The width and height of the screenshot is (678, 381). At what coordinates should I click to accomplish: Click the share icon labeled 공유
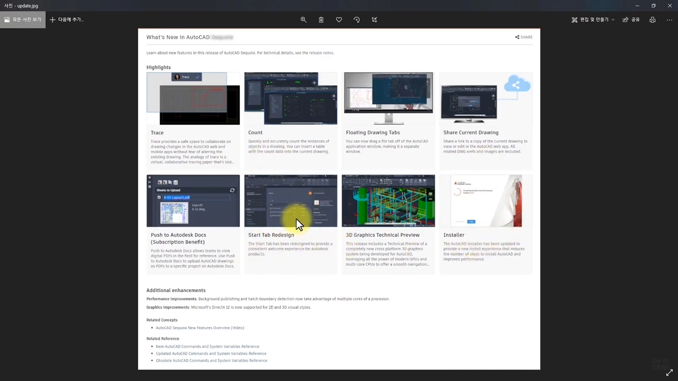pyautogui.click(x=631, y=20)
